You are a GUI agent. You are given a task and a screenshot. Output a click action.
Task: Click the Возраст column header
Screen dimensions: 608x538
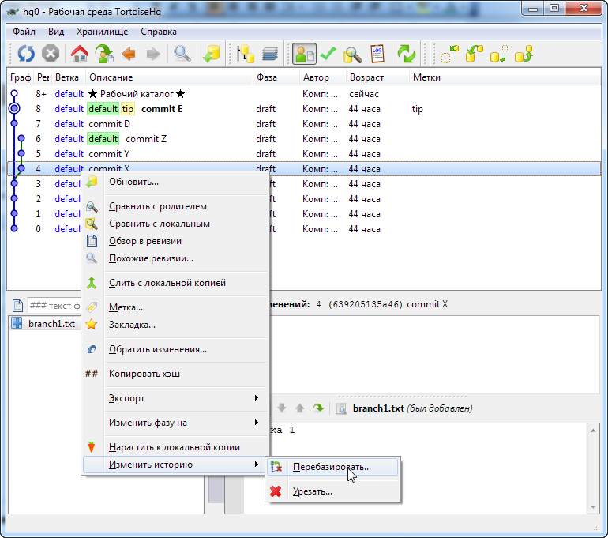(377, 77)
